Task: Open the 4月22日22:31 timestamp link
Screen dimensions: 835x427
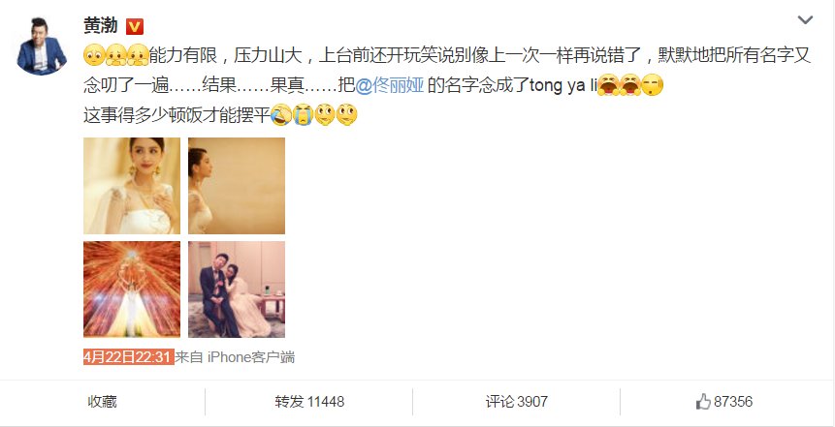Action: click(x=129, y=357)
